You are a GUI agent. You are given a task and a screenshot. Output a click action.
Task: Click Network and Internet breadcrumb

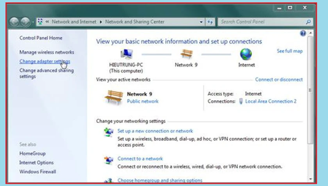pyautogui.click(x=74, y=22)
